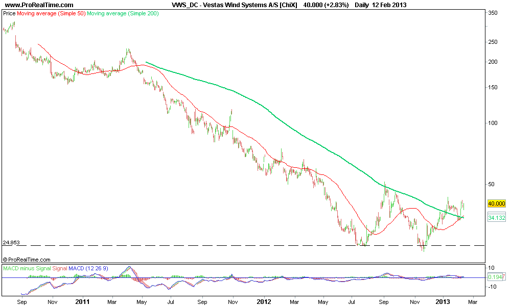This screenshot has width=511, height=306.
Task: Click the Sep 2012 time axis label
Action: 384,302
